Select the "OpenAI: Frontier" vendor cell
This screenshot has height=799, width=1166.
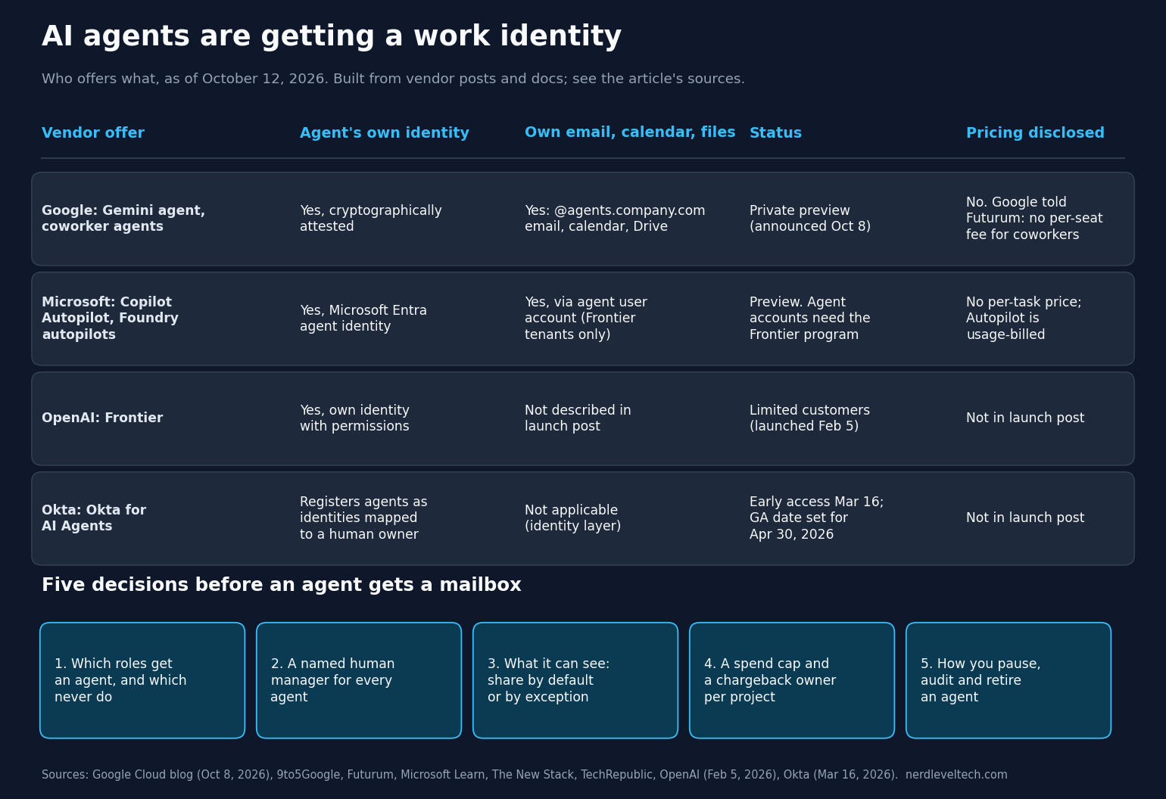(102, 418)
